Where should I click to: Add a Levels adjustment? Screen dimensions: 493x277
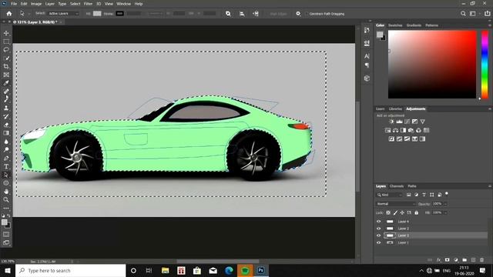tap(399, 122)
